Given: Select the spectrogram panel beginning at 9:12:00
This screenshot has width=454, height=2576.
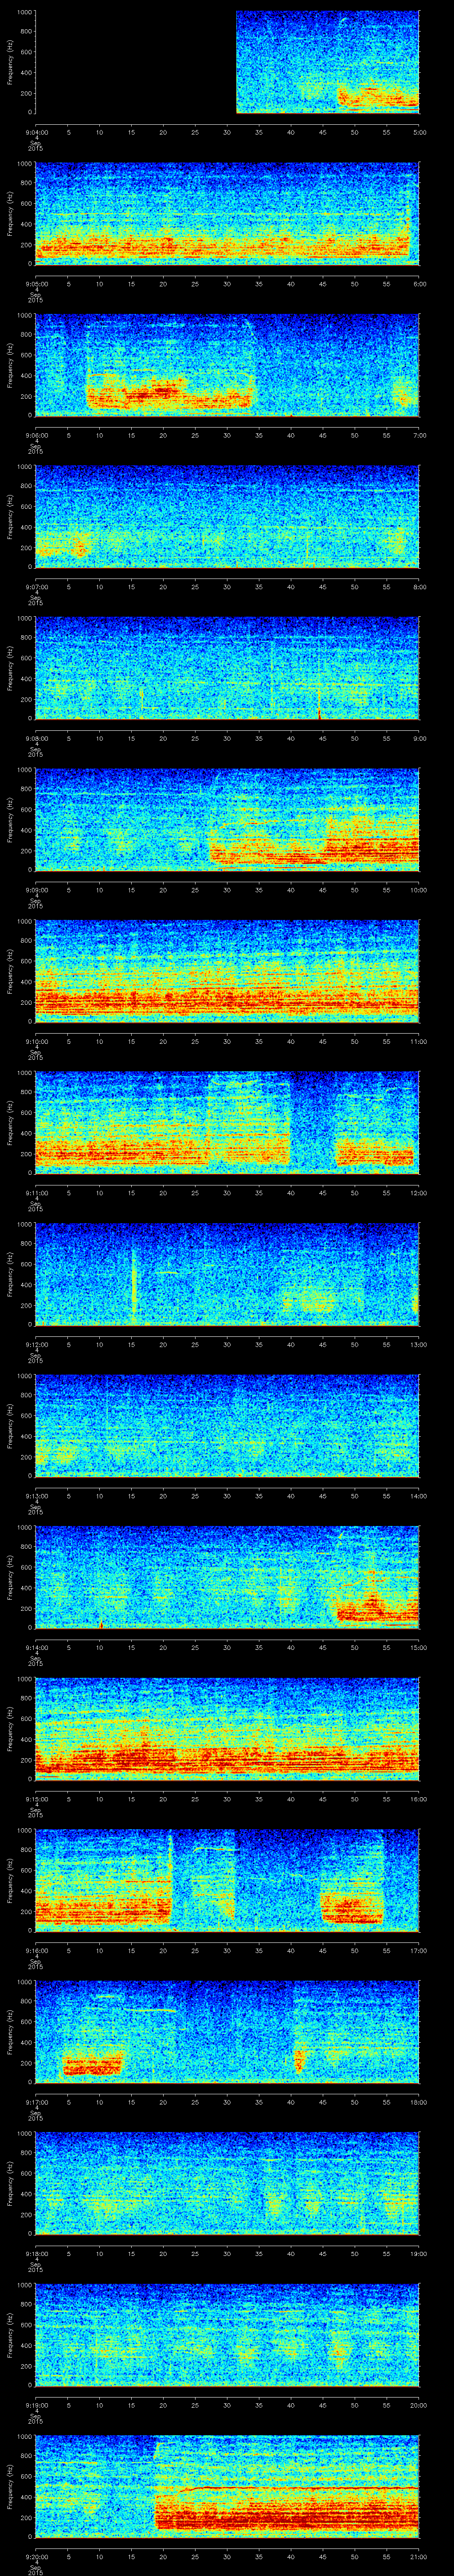Looking at the screenshot, I should [227, 1274].
